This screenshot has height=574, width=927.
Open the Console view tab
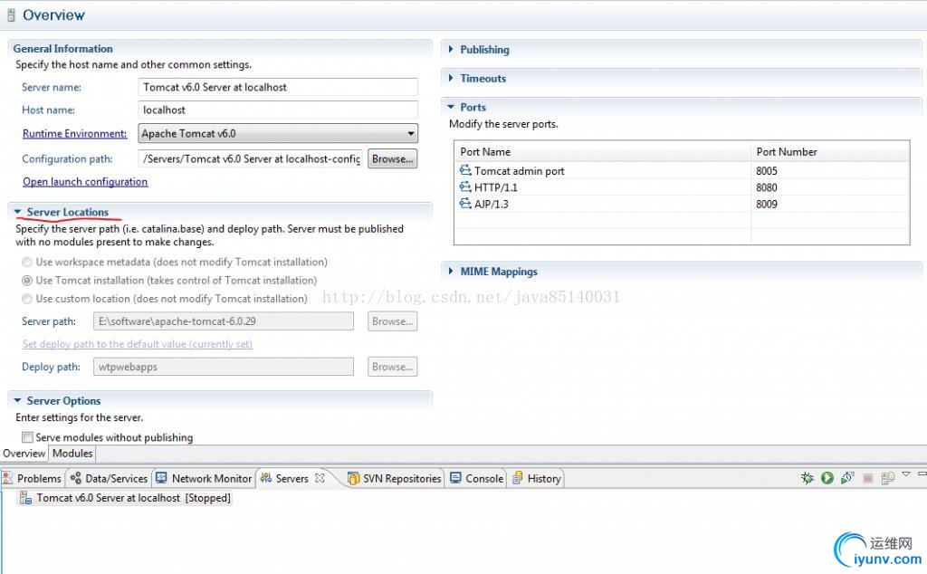point(476,478)
